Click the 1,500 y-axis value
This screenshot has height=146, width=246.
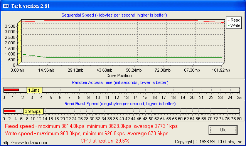[10, 49]
